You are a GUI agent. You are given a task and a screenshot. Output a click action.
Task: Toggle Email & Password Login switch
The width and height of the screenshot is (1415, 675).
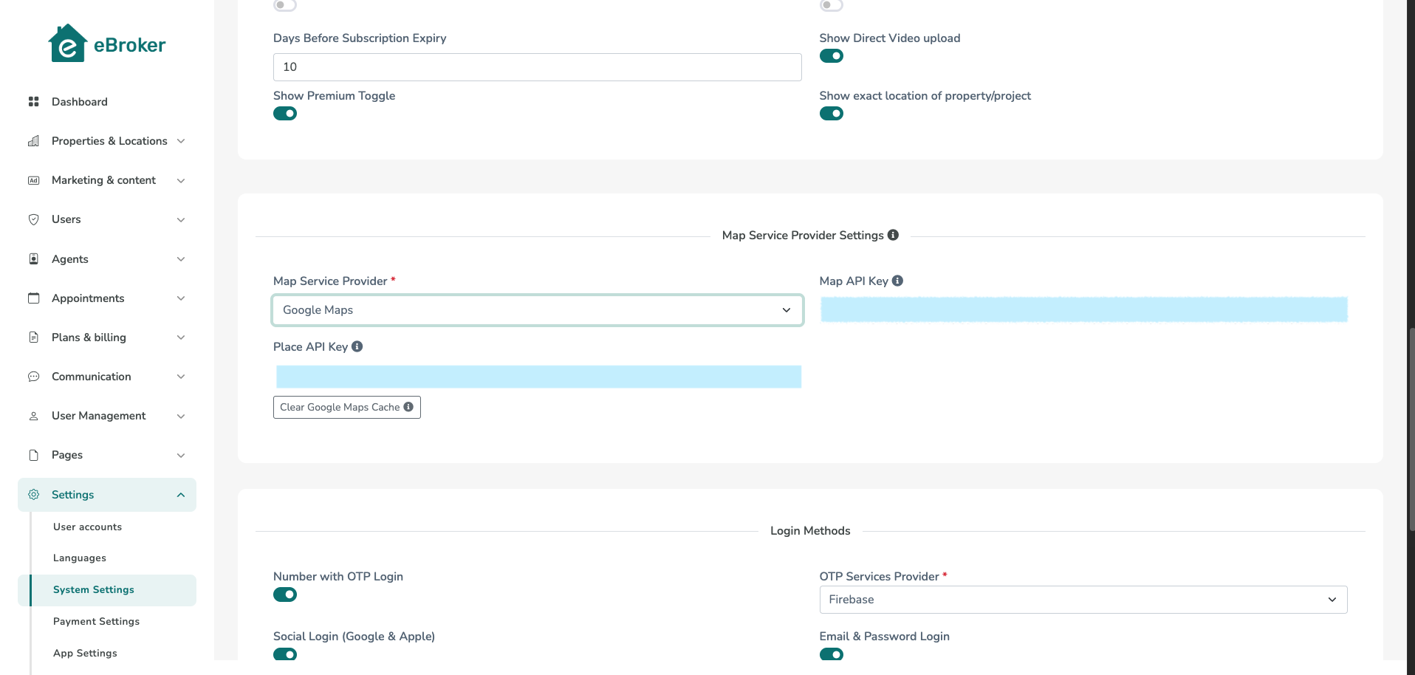832,654
